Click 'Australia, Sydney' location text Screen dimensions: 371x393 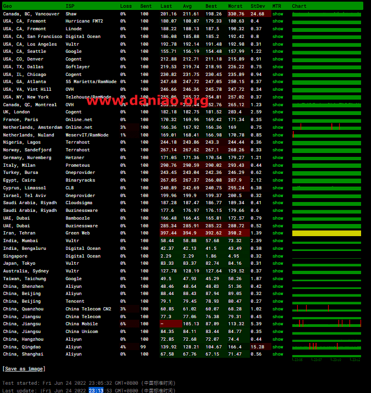(x=26, y=271)
